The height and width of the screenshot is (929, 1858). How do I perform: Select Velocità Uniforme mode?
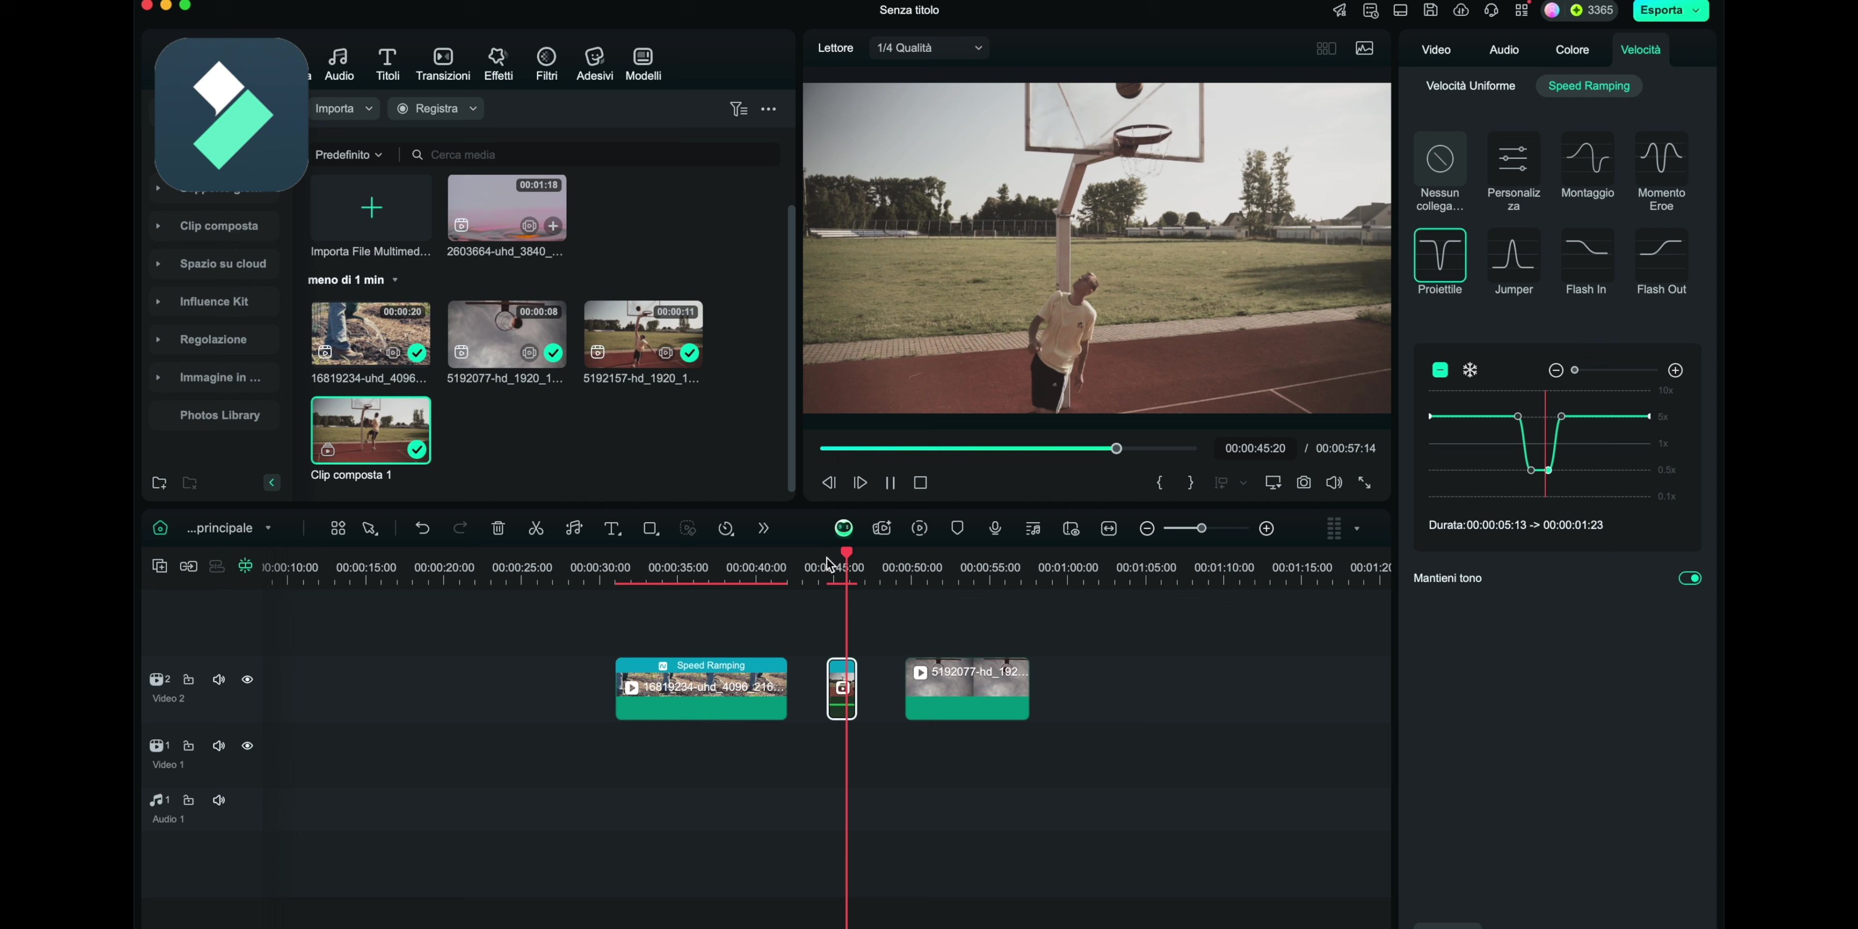click(x=1470, y=86)
